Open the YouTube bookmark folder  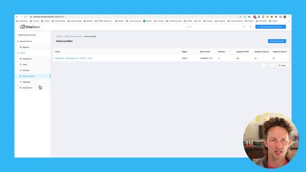click(x=159, y=21)
